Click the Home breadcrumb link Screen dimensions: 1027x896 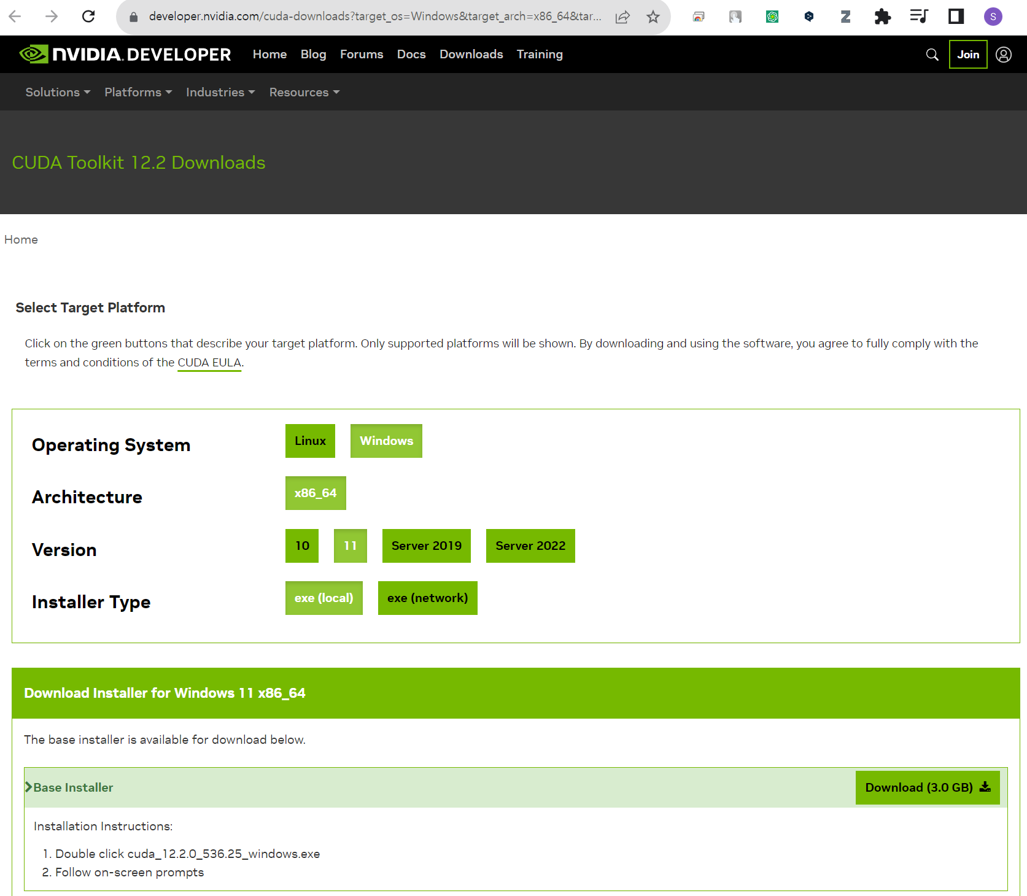[21, 240]
